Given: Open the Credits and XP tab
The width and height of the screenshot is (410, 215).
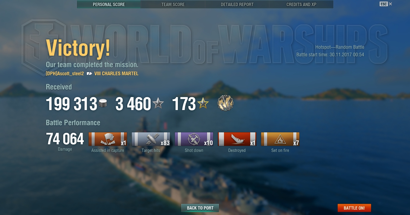Looking at the screenshot, I should [301, 5].
